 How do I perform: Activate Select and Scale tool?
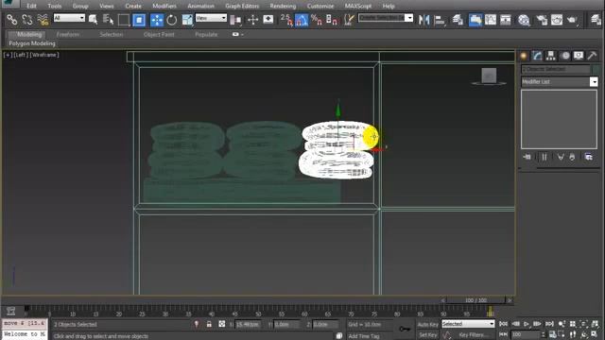(x=187, y=20)
